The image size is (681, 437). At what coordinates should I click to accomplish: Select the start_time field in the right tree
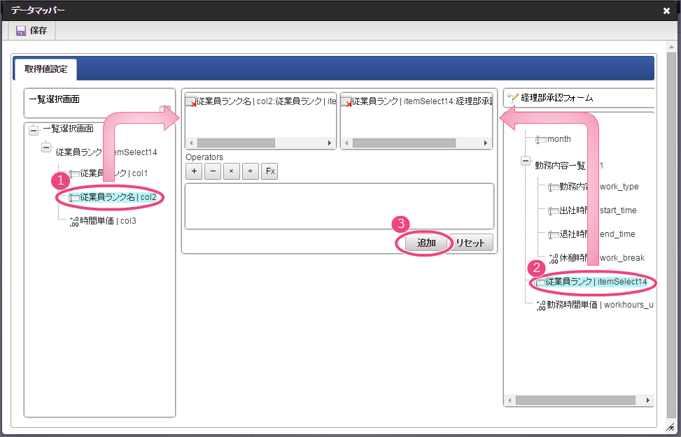[x=592, y=210]
